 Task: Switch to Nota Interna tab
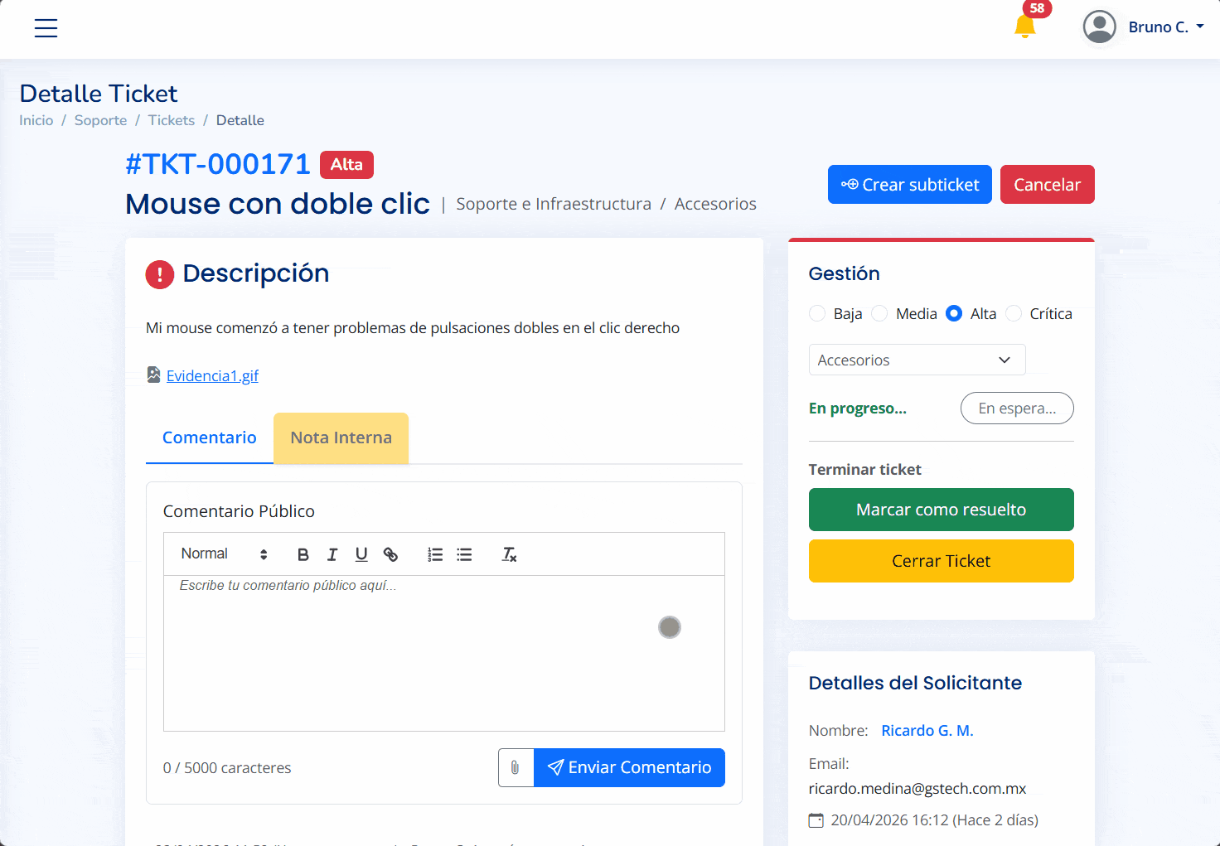tap(341, 438)
